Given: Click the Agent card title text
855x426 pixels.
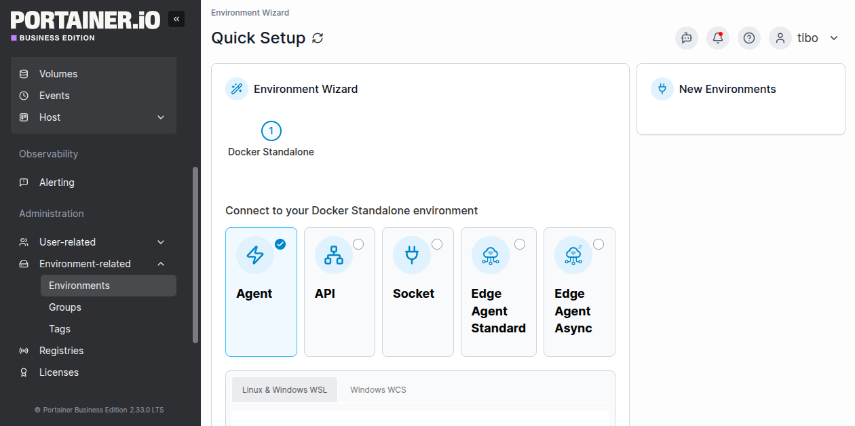Looking at the screenshot, I should pyautogui.click(x=254, y=294).
